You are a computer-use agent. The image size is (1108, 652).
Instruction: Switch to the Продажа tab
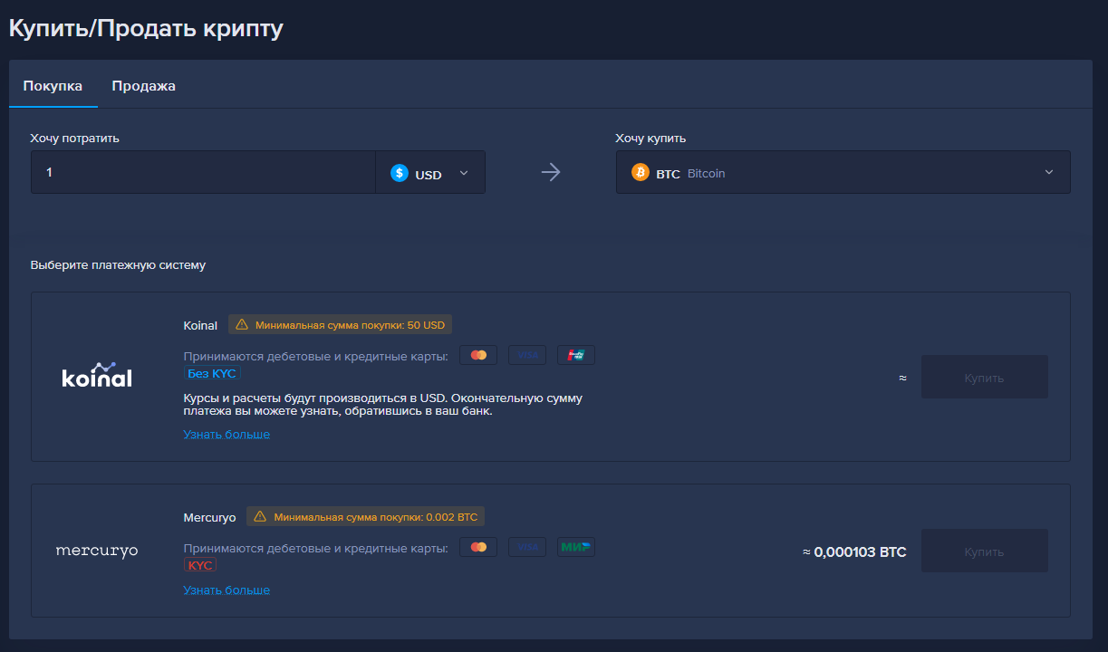point(143,86)
